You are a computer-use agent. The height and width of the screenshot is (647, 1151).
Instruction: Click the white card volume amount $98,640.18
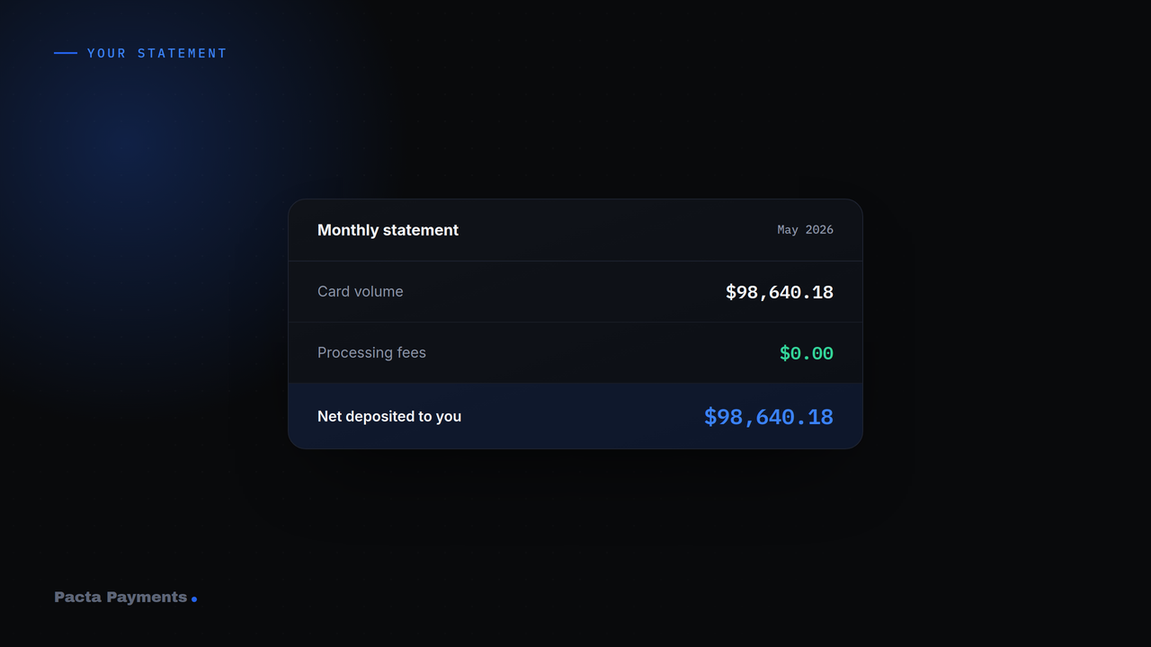pyautogui.click(x=780, y=292)
